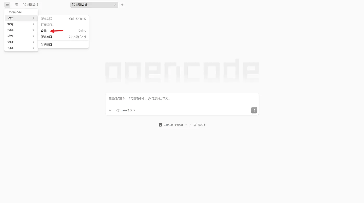This screenshot has height=203, width=364.
Task: Choose 新建会话 in the file submenu
Action: coord(63,19)
